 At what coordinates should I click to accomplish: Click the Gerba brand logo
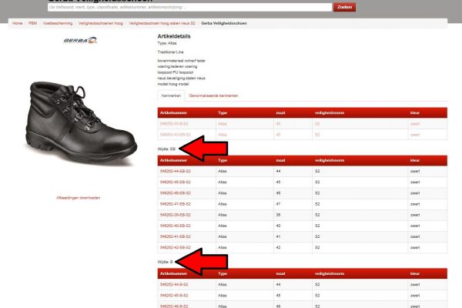[x=80, y=40]
